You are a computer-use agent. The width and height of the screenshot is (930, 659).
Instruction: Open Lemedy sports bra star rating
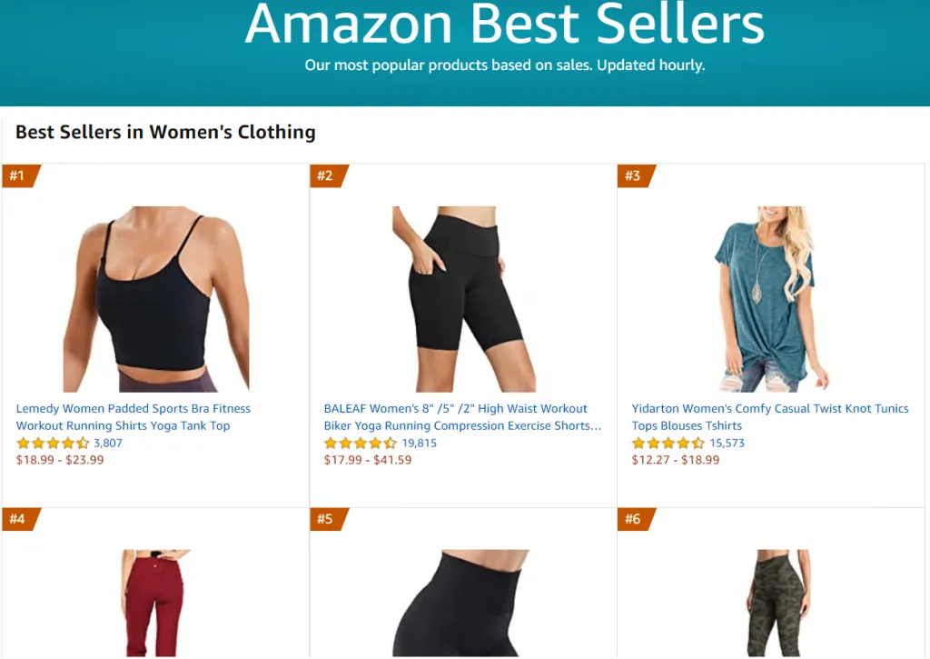coord(53,443)
